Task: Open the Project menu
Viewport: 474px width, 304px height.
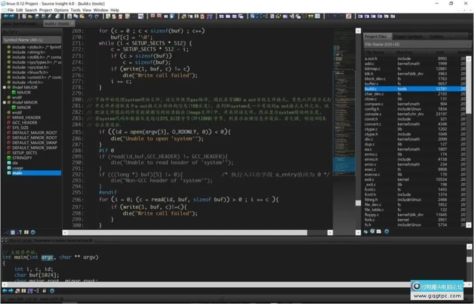Action: pyautogui.click(x=46, y=10)
